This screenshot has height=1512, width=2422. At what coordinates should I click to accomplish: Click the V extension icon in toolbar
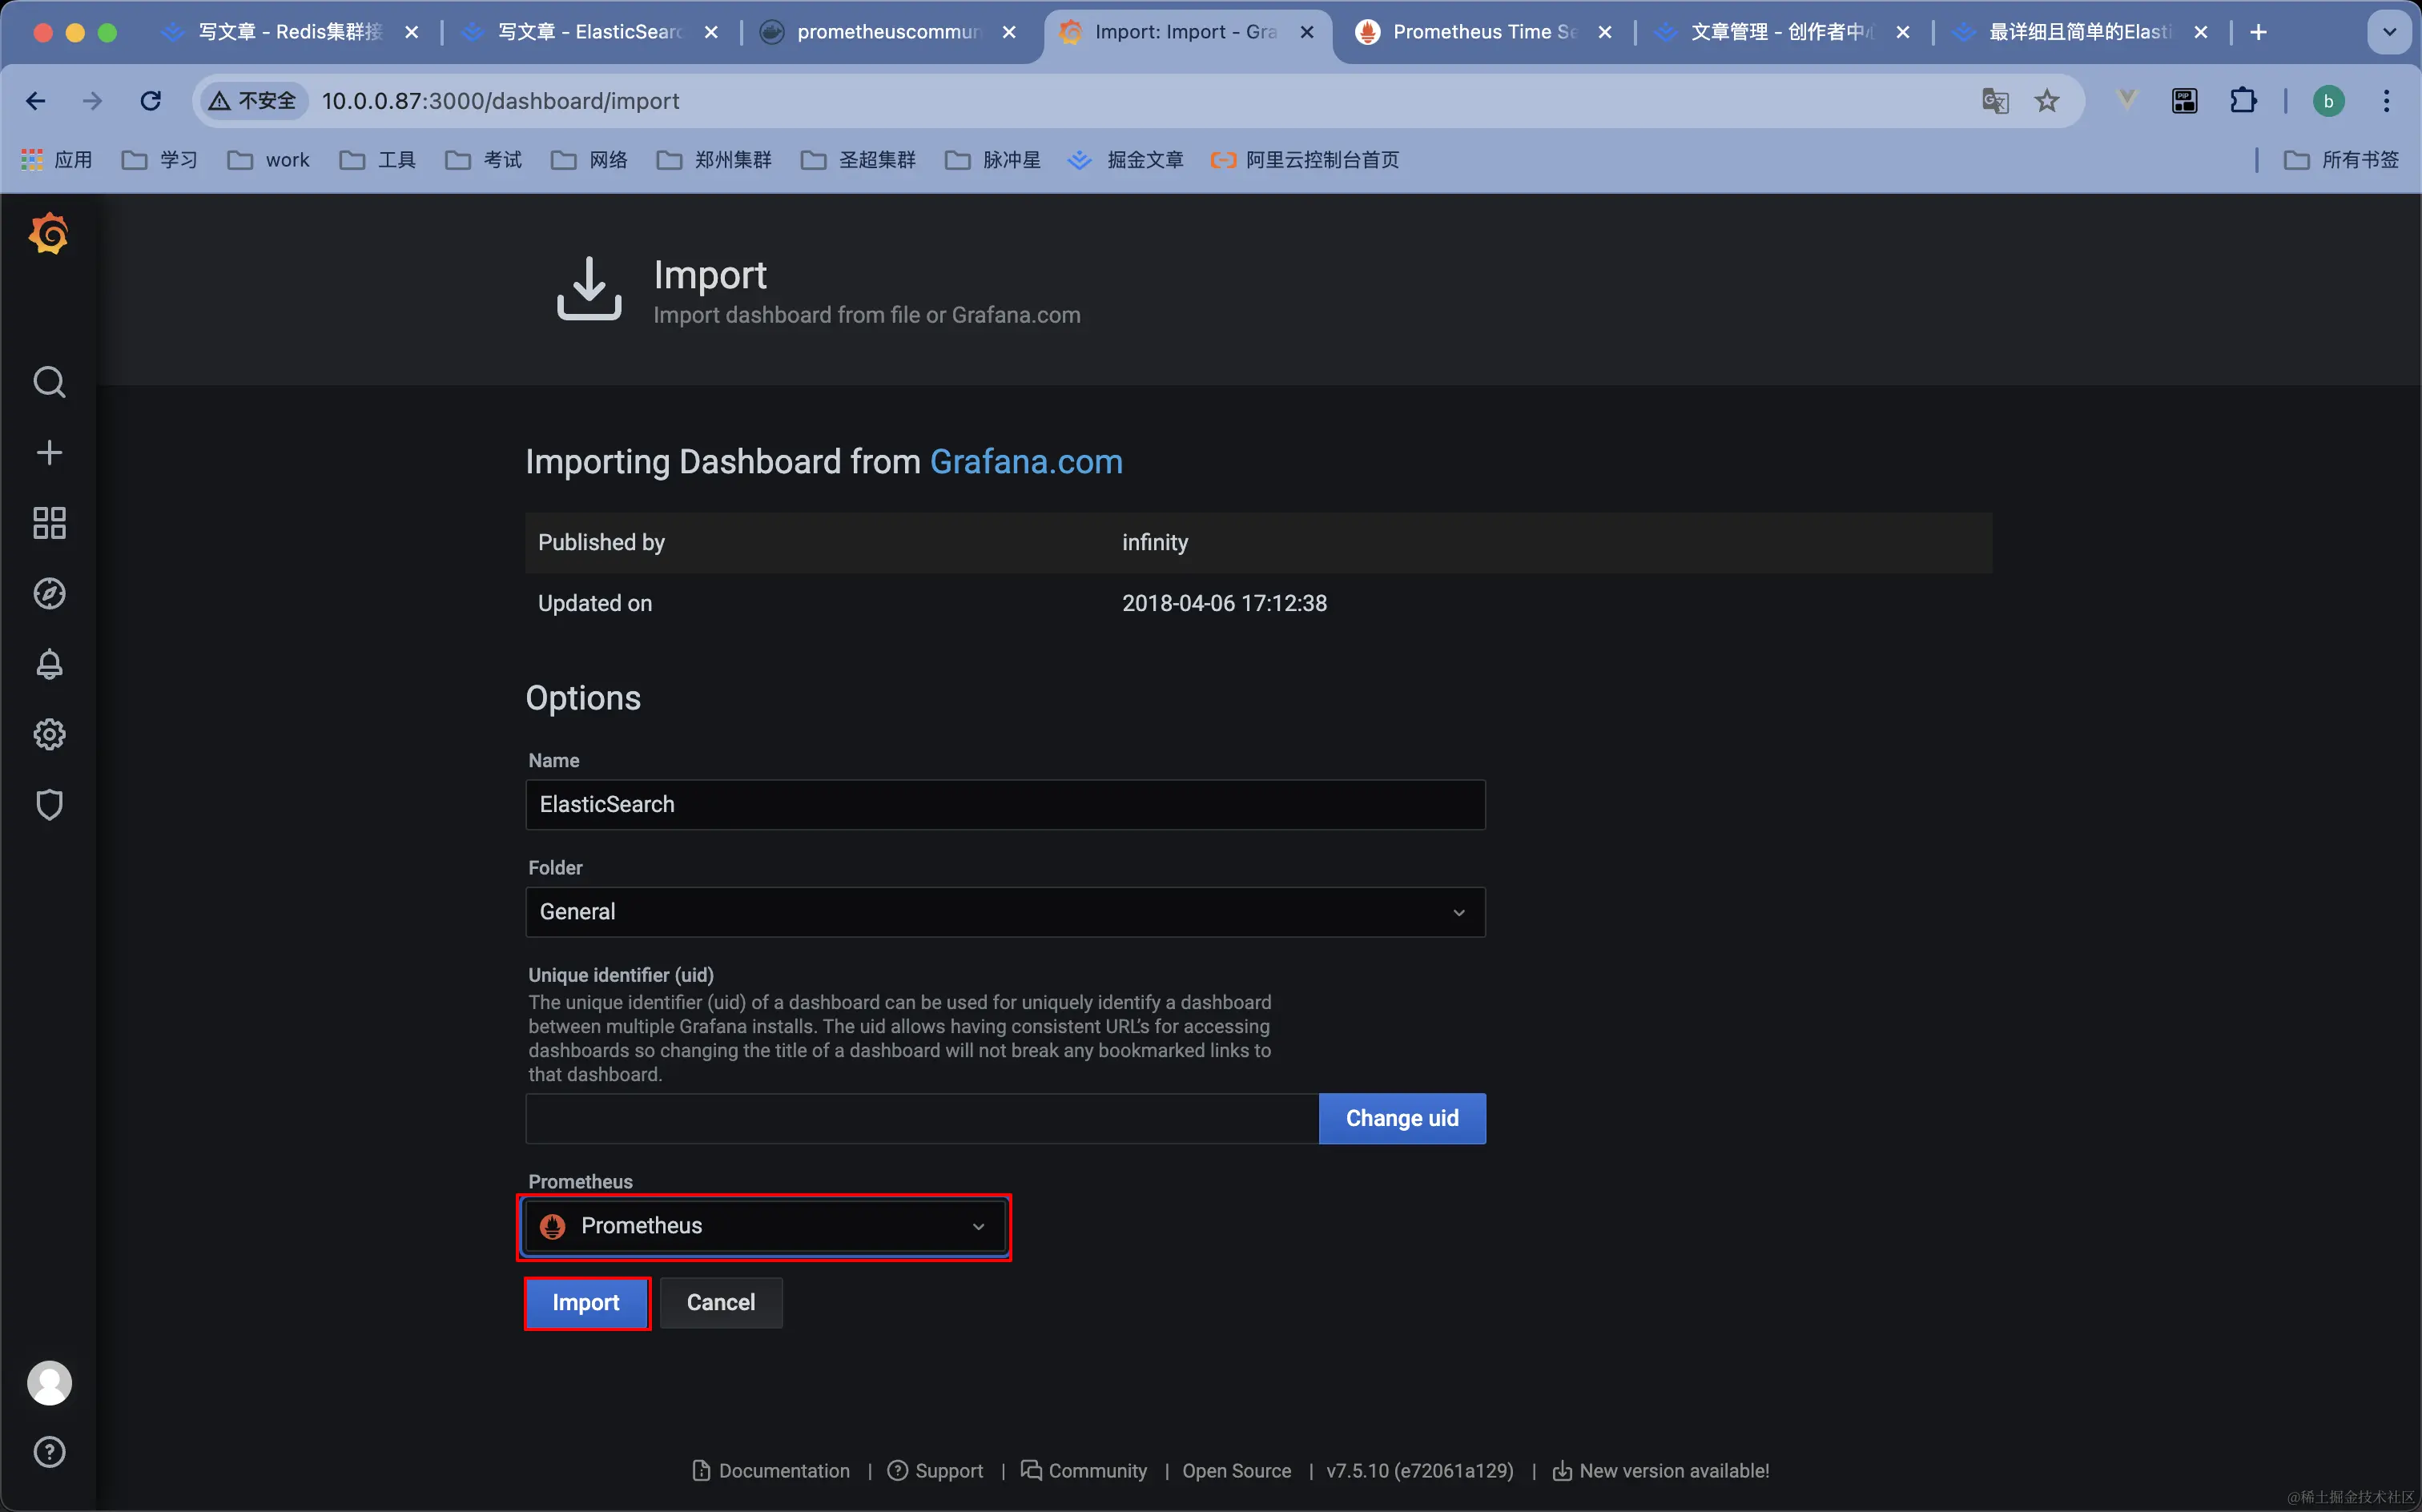[2127, 101]
